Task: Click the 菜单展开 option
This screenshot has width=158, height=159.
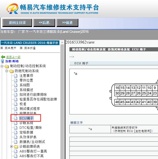Action: [10, 48]
